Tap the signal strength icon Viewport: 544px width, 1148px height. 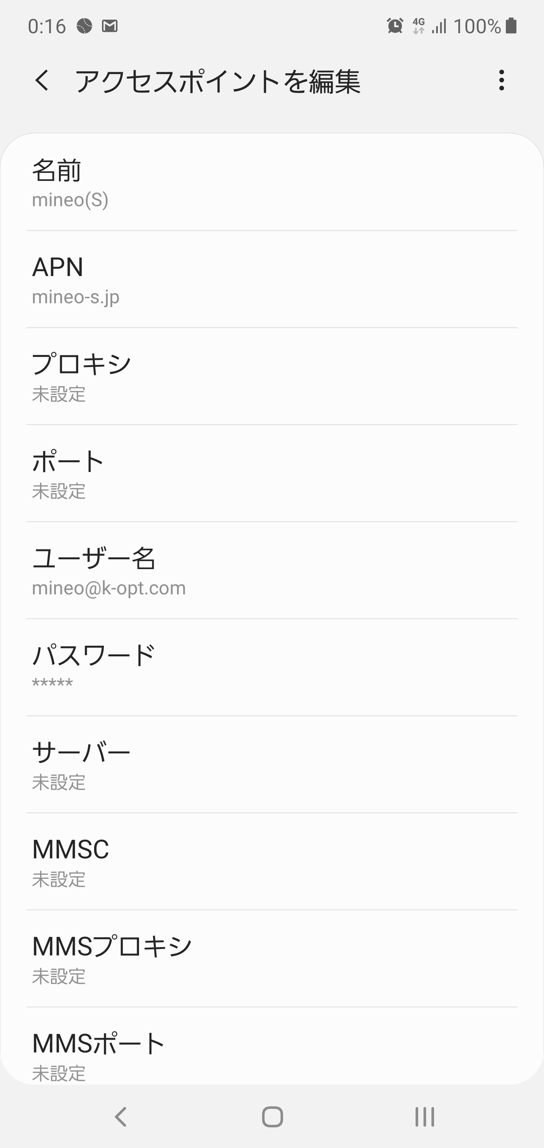(x=439, y=26)
